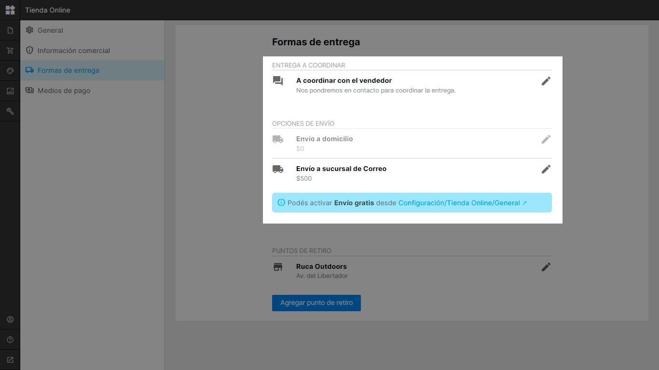Open the General settings section
This screenshot has width=659, height=370.
click(x=92, y=30)
